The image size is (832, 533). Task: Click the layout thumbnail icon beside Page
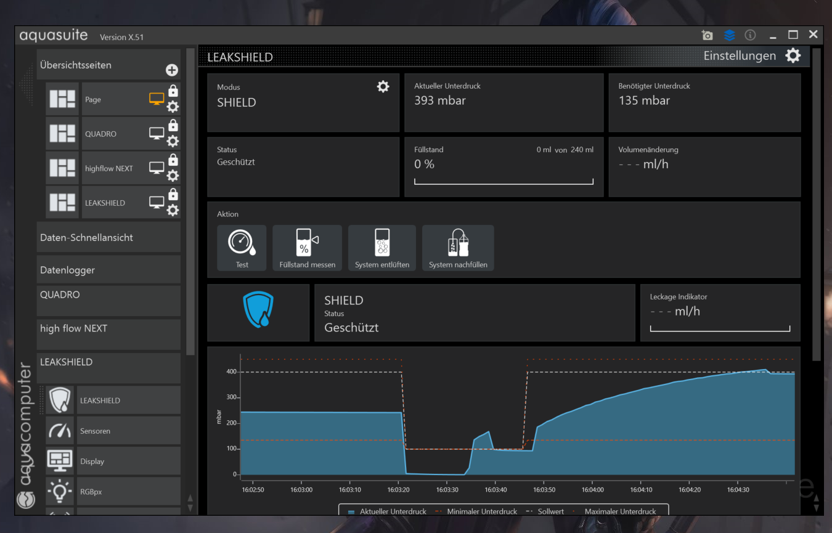pos(62,99)
